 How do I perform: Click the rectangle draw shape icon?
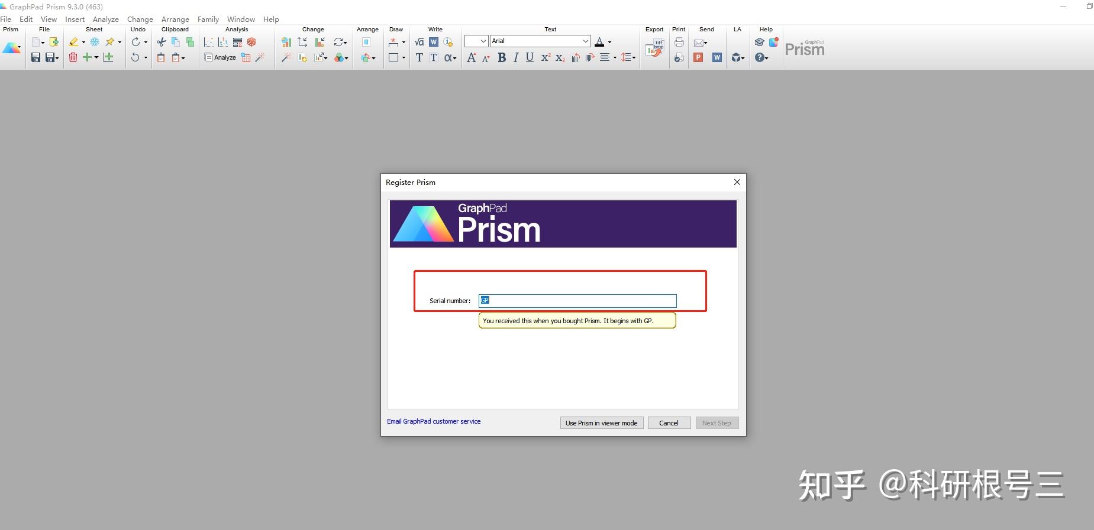pyautogui.click(x=393, y=57)
